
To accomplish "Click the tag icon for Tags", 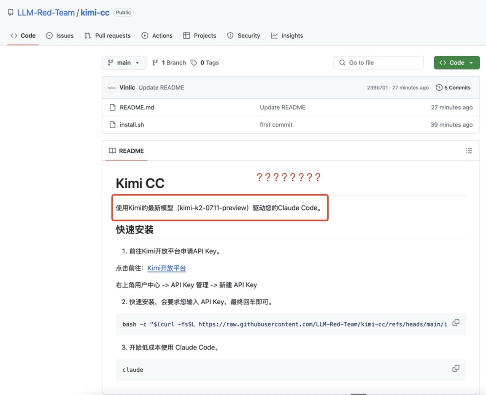I will click(x=194, y=62).
